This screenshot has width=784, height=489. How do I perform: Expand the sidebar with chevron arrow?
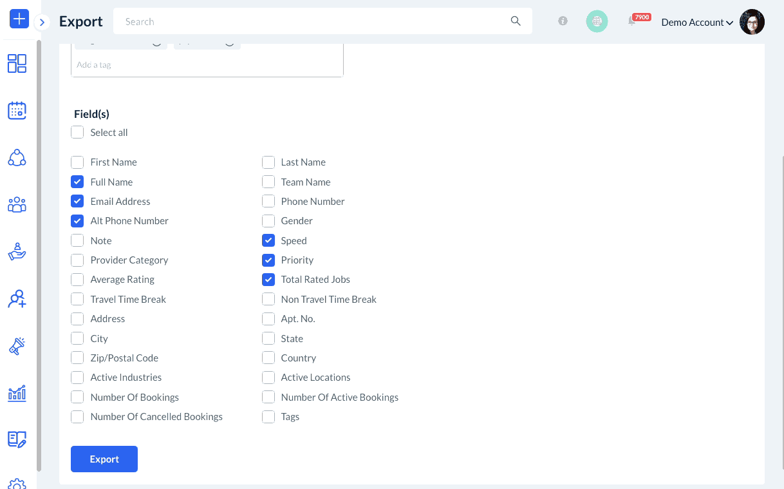42,23
